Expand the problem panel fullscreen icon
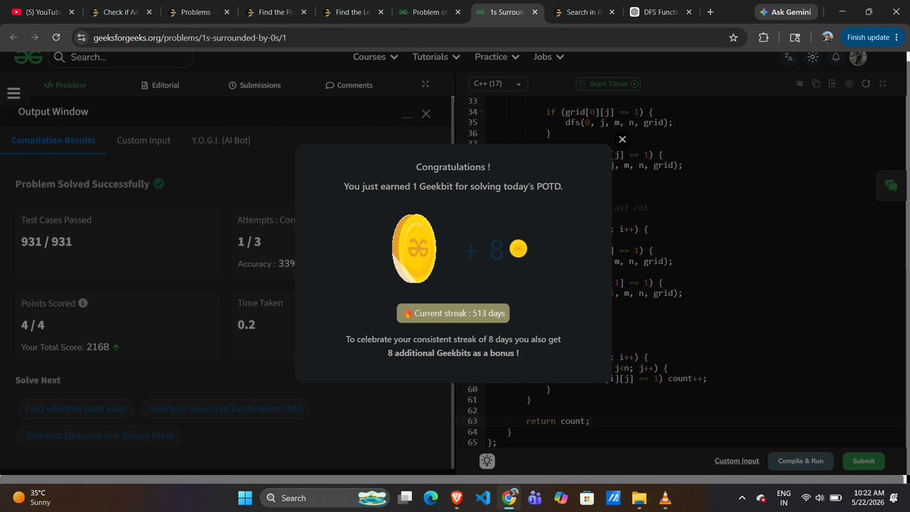910x512 pixels. coord(425,85)
